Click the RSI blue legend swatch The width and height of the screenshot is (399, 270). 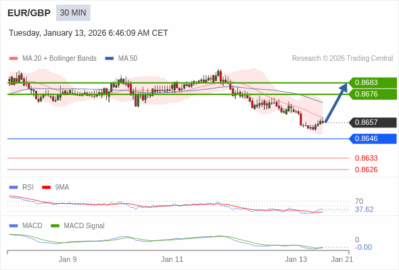click(x=14, y=188)
